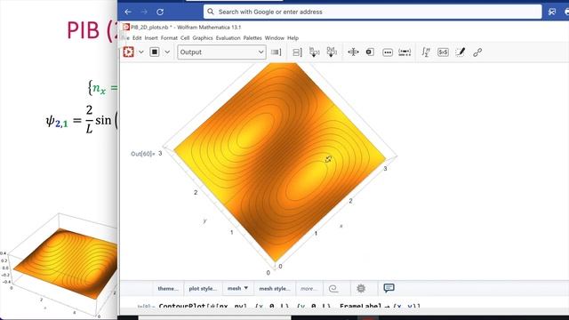Click the plot style... suggestion button
This screenshot has width=569, height=320.
pyautogui.click(x=203, y=288)
